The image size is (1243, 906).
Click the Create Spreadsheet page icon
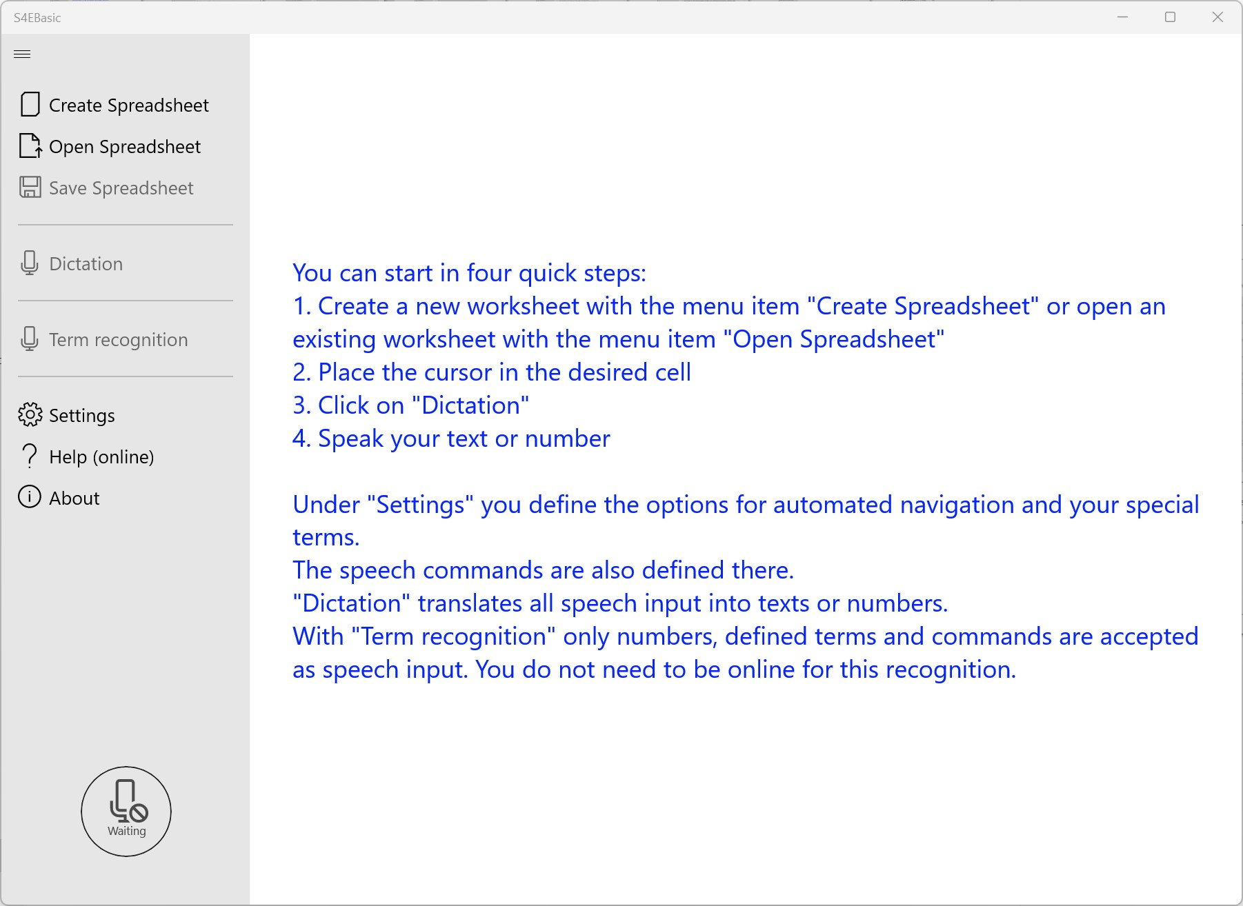click(30, 105)
